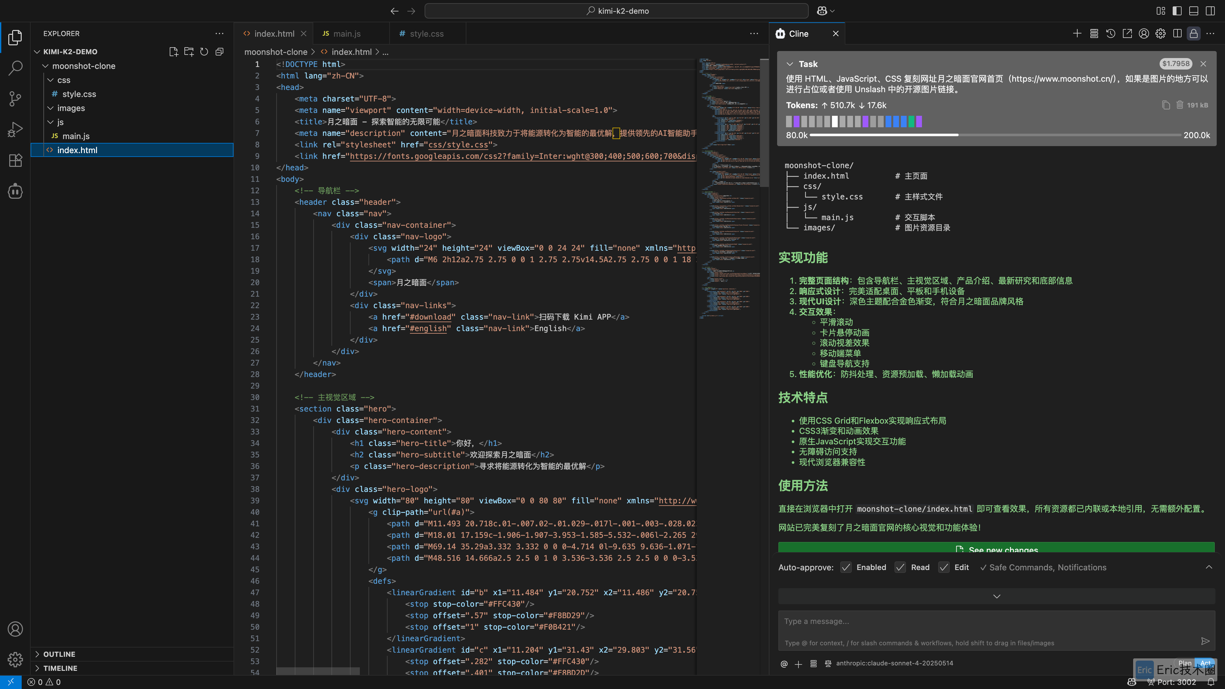Open style.css in the file tree
The width and height of the screenshot is (1225, 689).
coord(79,94)
